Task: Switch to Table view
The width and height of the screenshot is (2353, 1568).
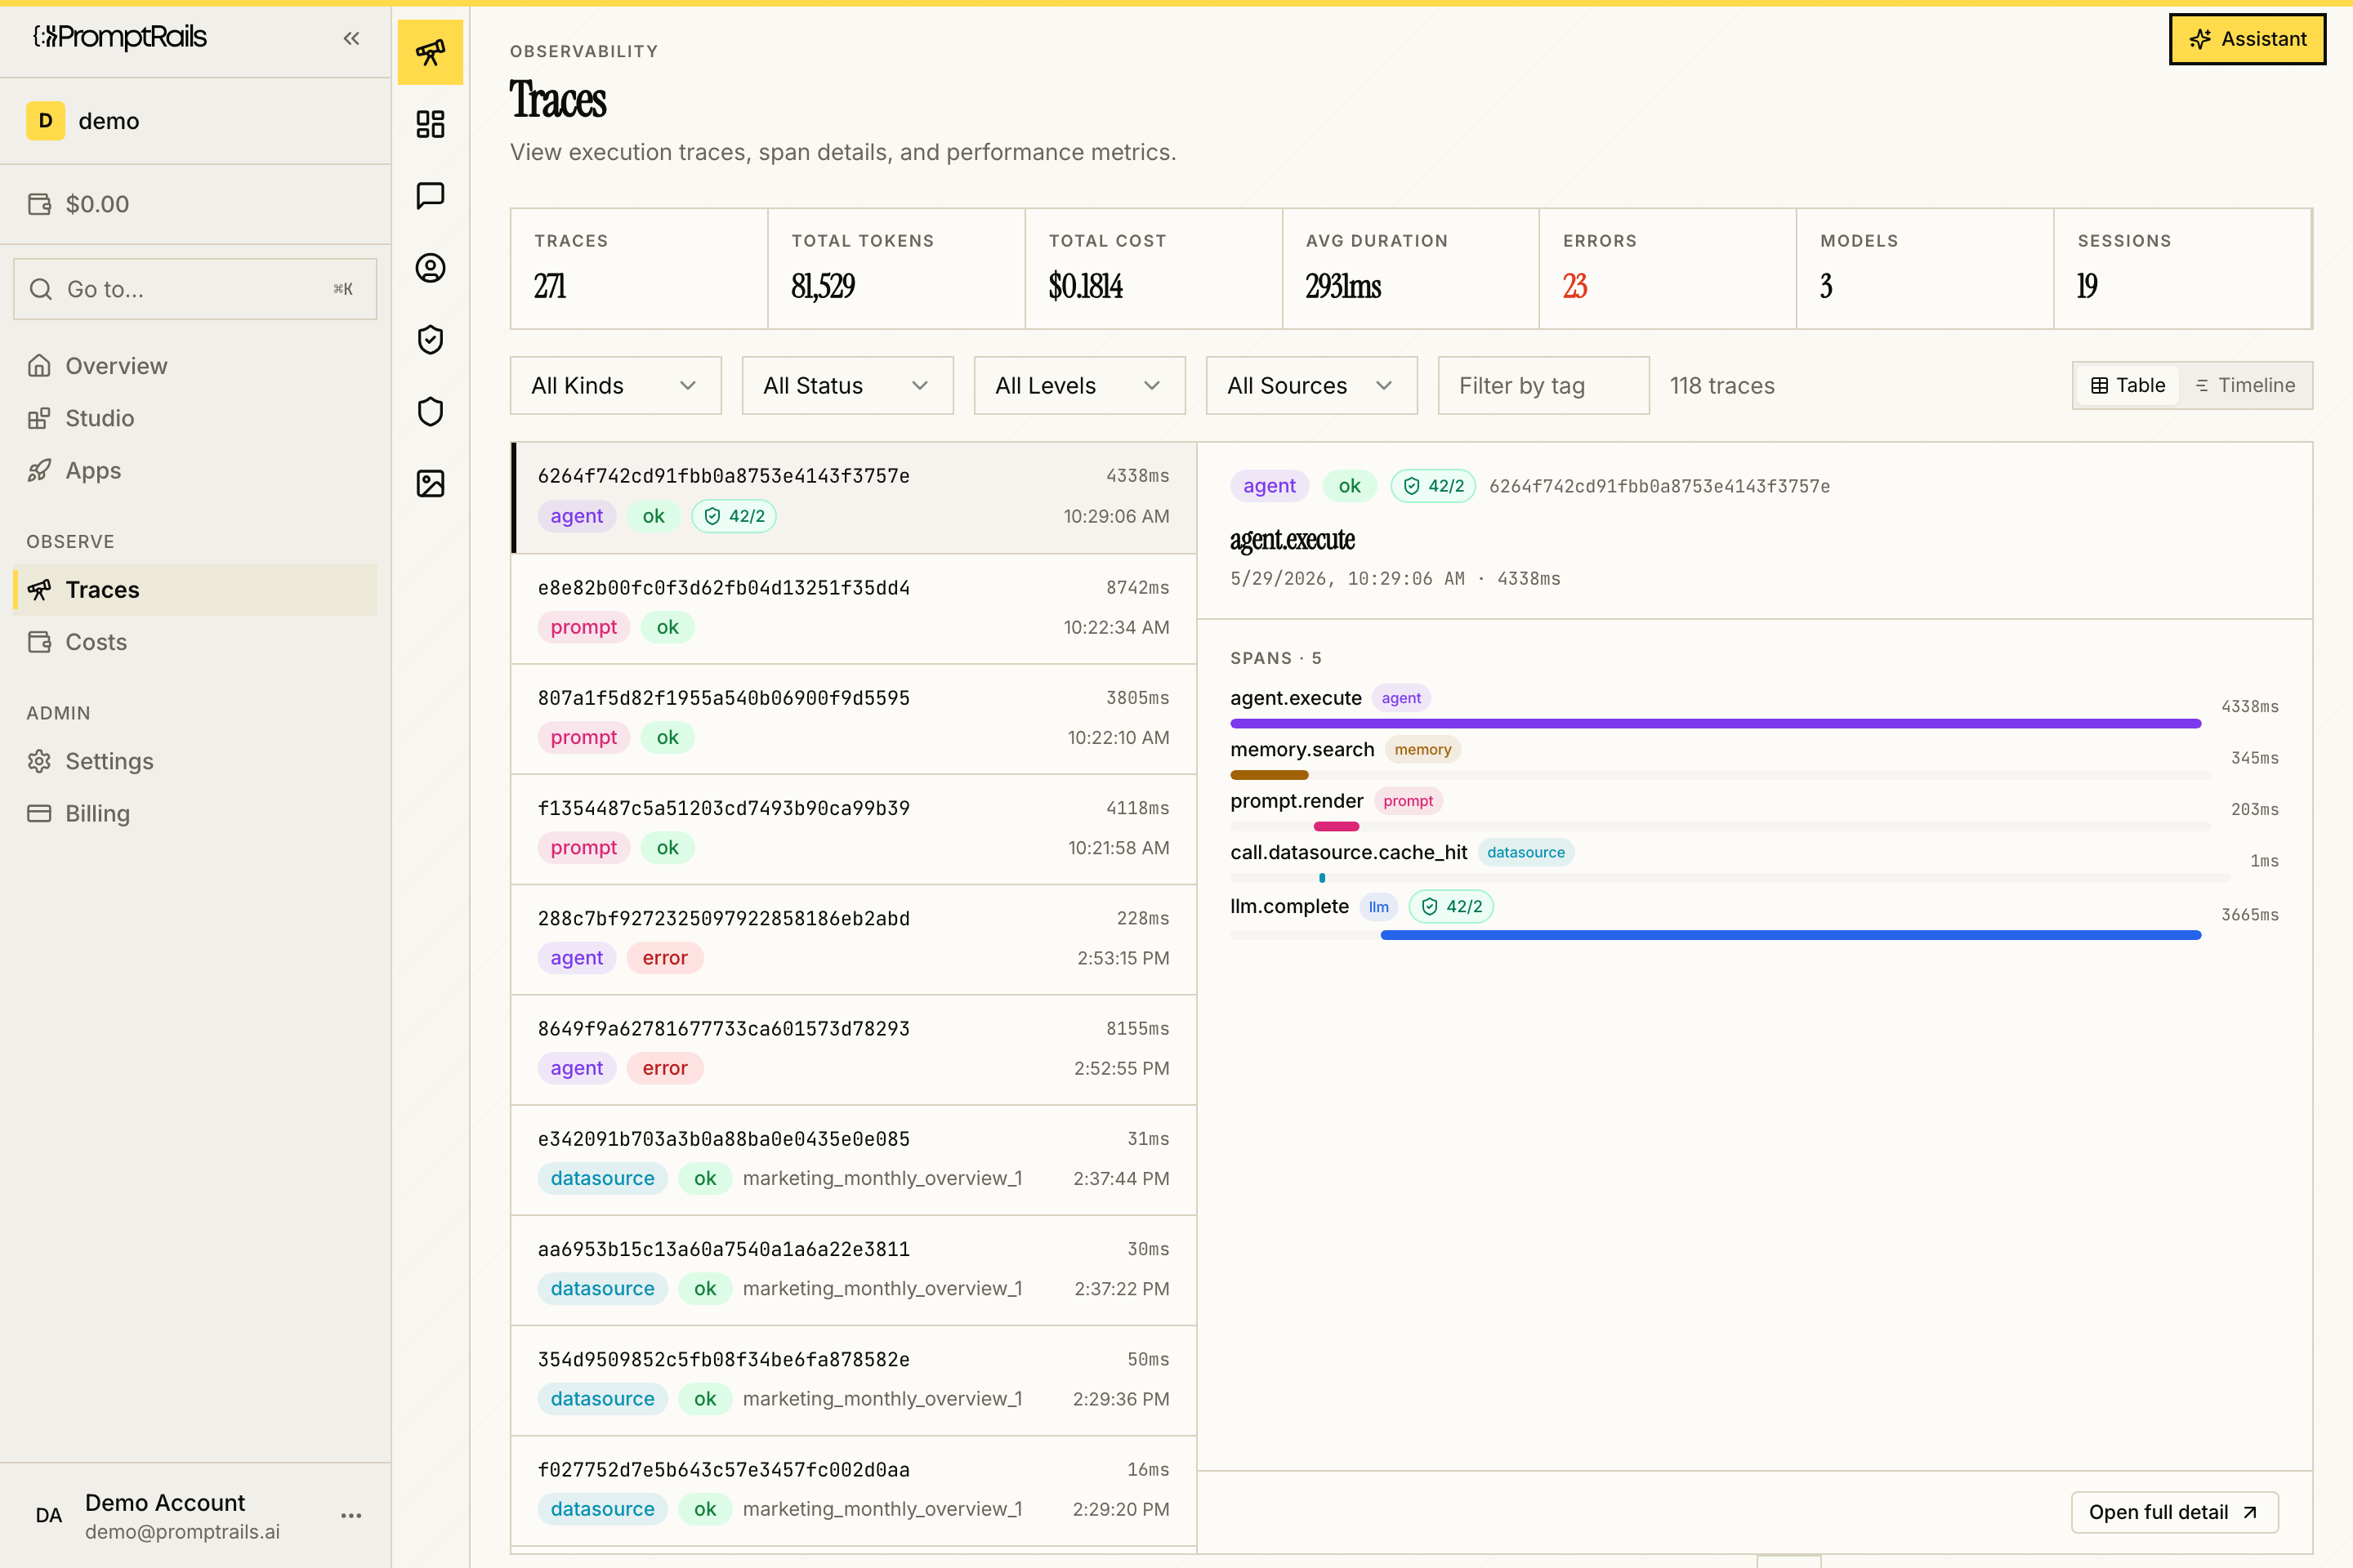Action: pyautogui.click(x=2127, y=385)
